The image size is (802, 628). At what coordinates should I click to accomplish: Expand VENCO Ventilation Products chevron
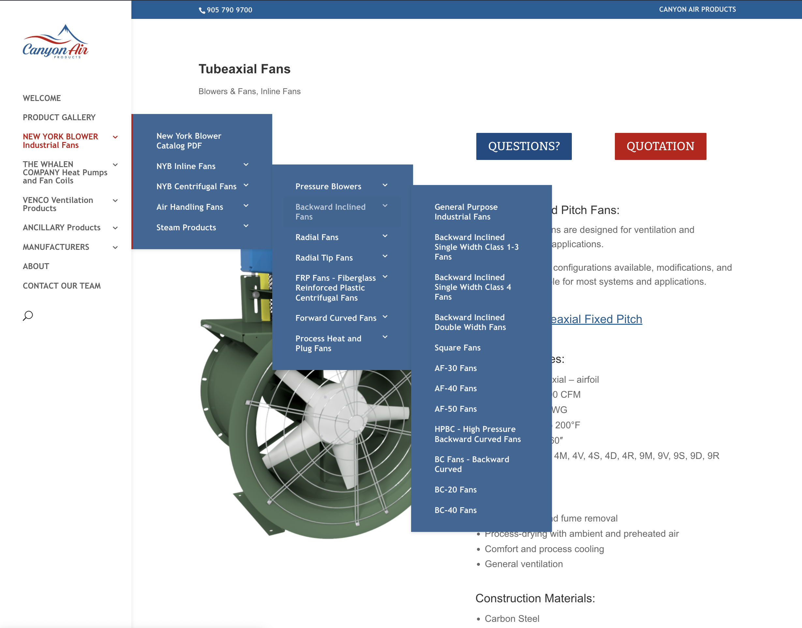tap(115, 200)
